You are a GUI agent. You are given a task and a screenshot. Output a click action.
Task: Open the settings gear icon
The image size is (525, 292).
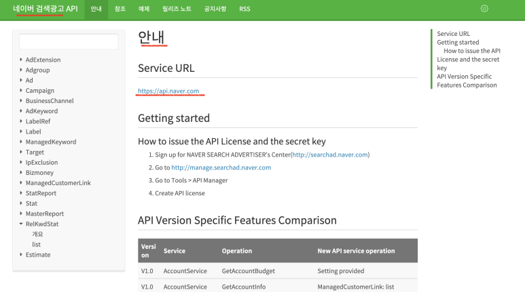(484, 9)
